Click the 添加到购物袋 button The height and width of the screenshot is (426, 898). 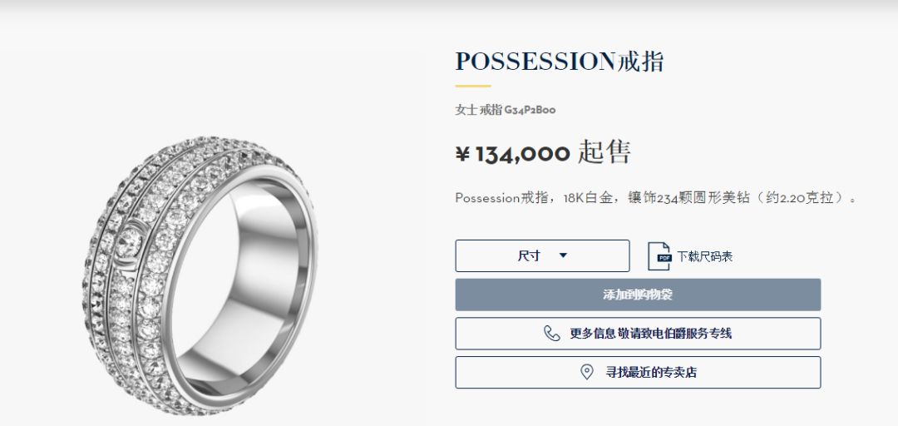638,295
